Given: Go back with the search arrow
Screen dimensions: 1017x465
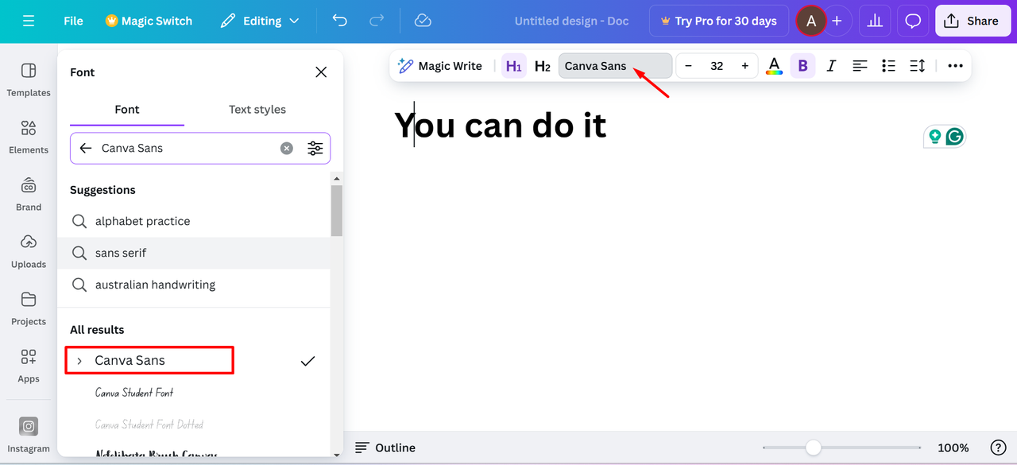Looking at the screenshot, I should click(x=86, y=148).
